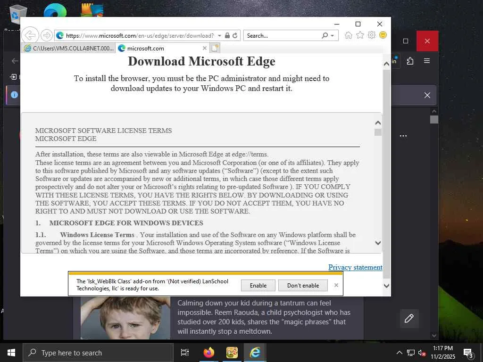Screen dimensions: 483x362
Task: Open the hamburger menu in background browser
Action: click(427, 61)
